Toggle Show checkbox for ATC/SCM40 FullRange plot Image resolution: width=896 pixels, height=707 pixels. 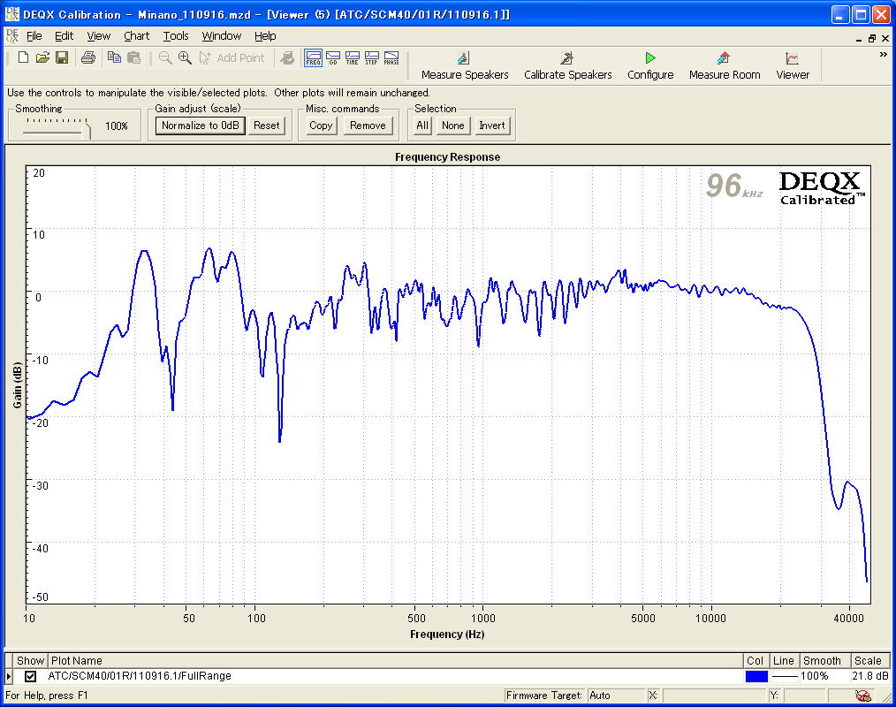[x=30, y=676]
